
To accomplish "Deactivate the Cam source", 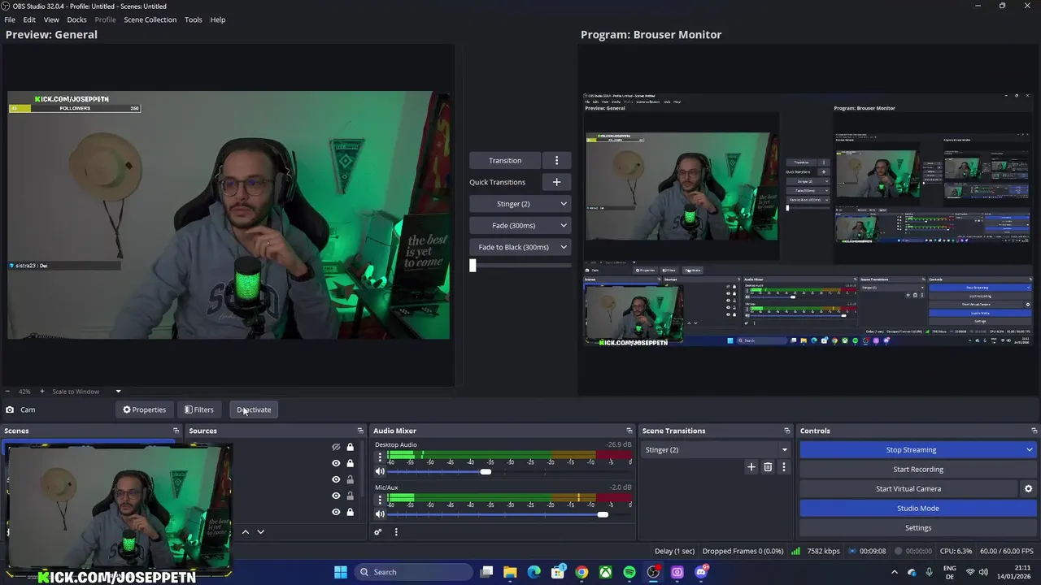I will click(x=254, y=409).
